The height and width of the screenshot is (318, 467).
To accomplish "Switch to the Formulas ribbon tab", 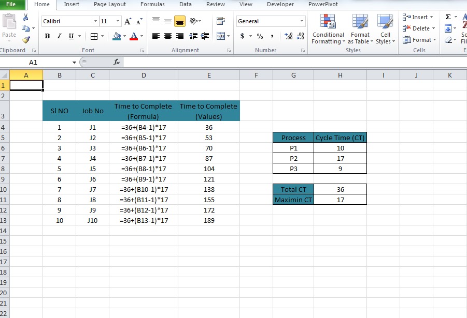I will [152, 4].
